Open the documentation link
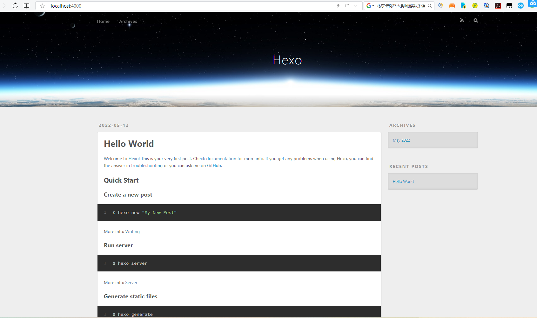 point(221,159)
